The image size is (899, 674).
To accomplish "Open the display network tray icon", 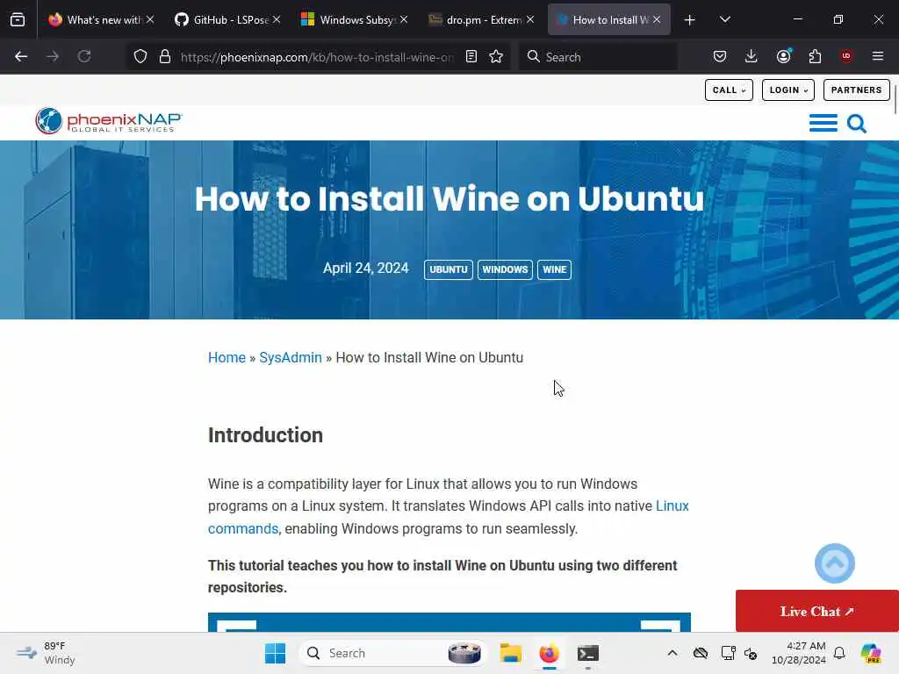I will point(728,653).
